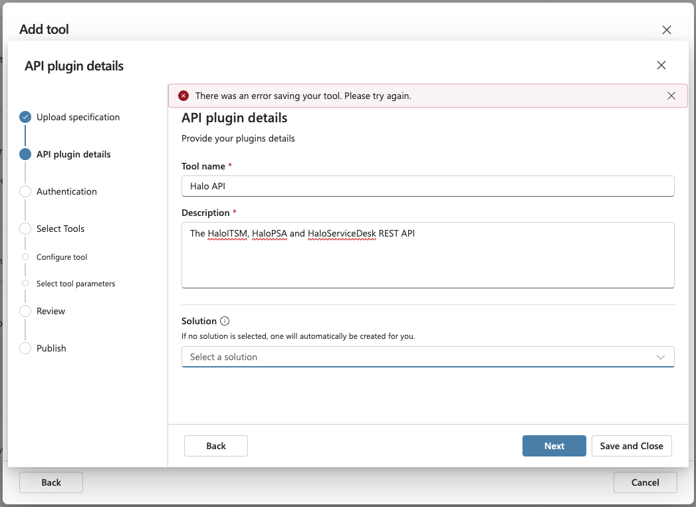Click the misspelled word HaloServiceDesk
The height and width of the screenshot is (507, 696).
pyautogui.click(x=342, y=233)
